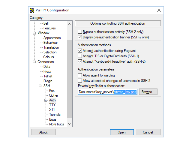Select More bugs category
The width and height of the screenshot is (192, 144).
click(x=57, y=124)
